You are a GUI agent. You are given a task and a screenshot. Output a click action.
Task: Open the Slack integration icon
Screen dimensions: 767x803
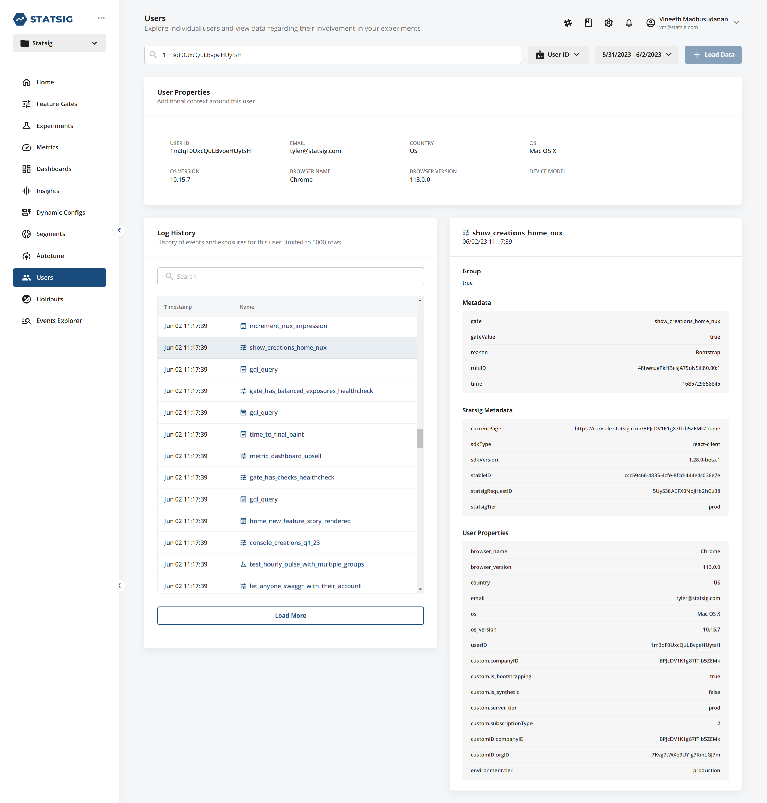(568, 23)
